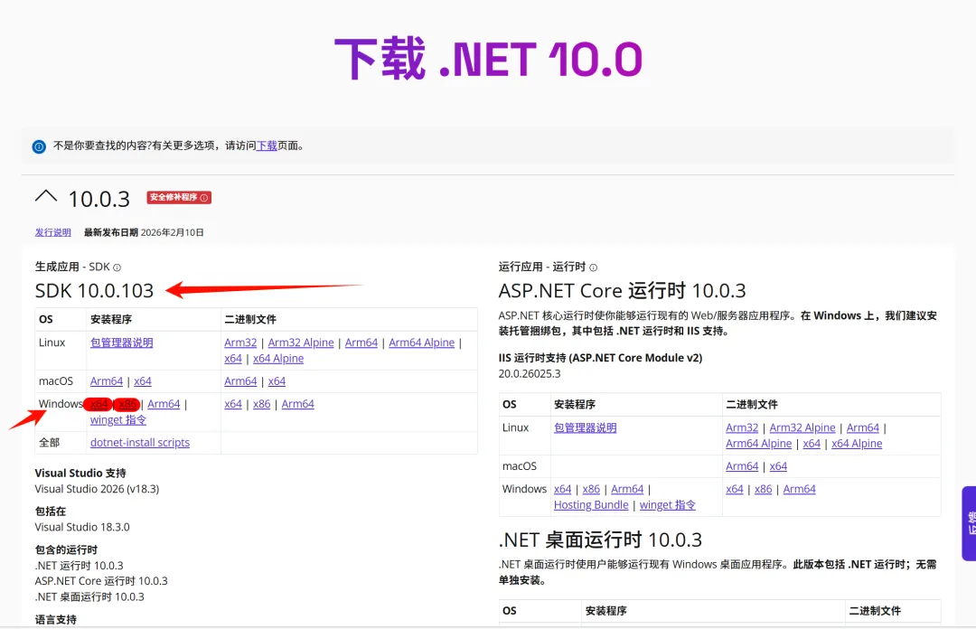Download the ASP.NET Core Hosting Bundle
The image size is (976, 629).
[591, 505]
